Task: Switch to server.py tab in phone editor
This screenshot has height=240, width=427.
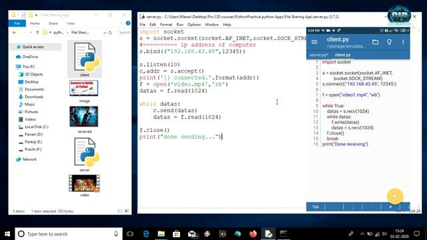Action: [x=319, y=55]
